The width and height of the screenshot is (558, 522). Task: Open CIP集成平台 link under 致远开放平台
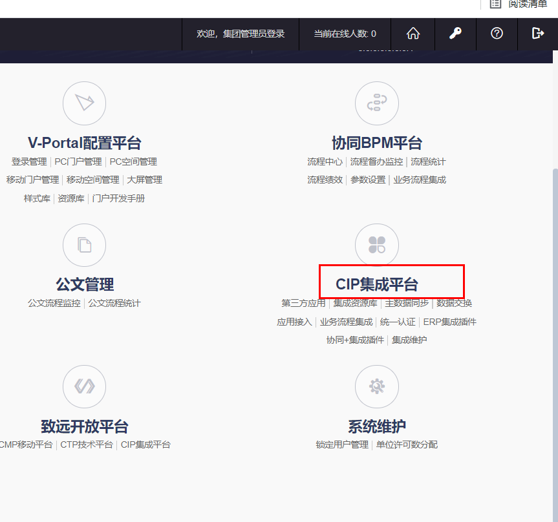145,445
